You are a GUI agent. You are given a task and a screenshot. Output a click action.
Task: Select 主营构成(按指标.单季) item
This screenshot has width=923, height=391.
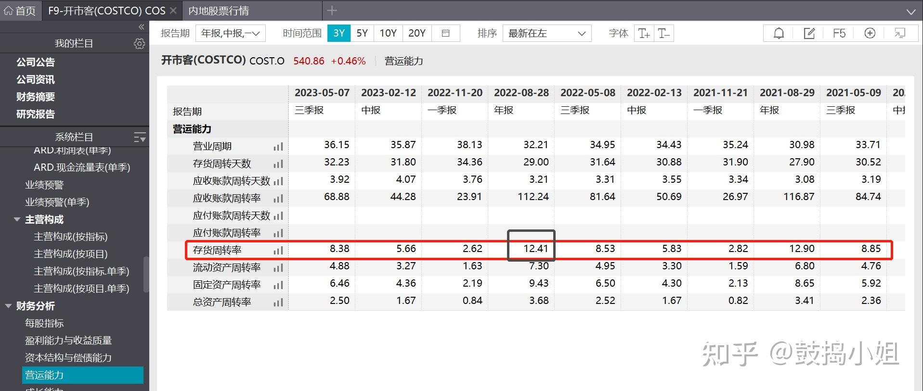(81, 271)
